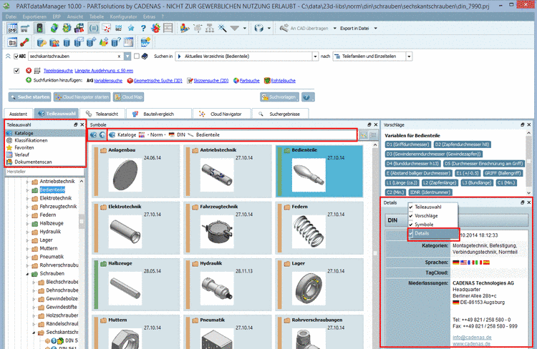Viewport: 537px width, 349px height.
Task: Click the magic wand toolbar icon
Action: (x=222, y=28)
